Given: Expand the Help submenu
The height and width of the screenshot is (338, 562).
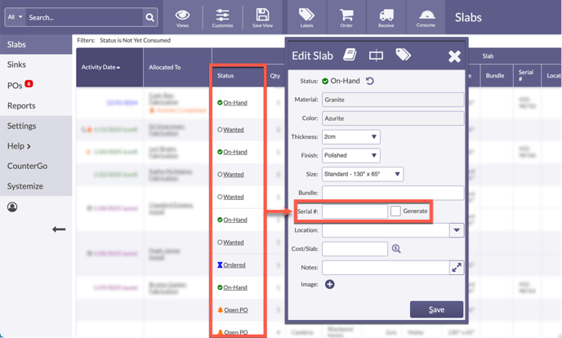Looking at the screenshot, I should tap(19, 146).
